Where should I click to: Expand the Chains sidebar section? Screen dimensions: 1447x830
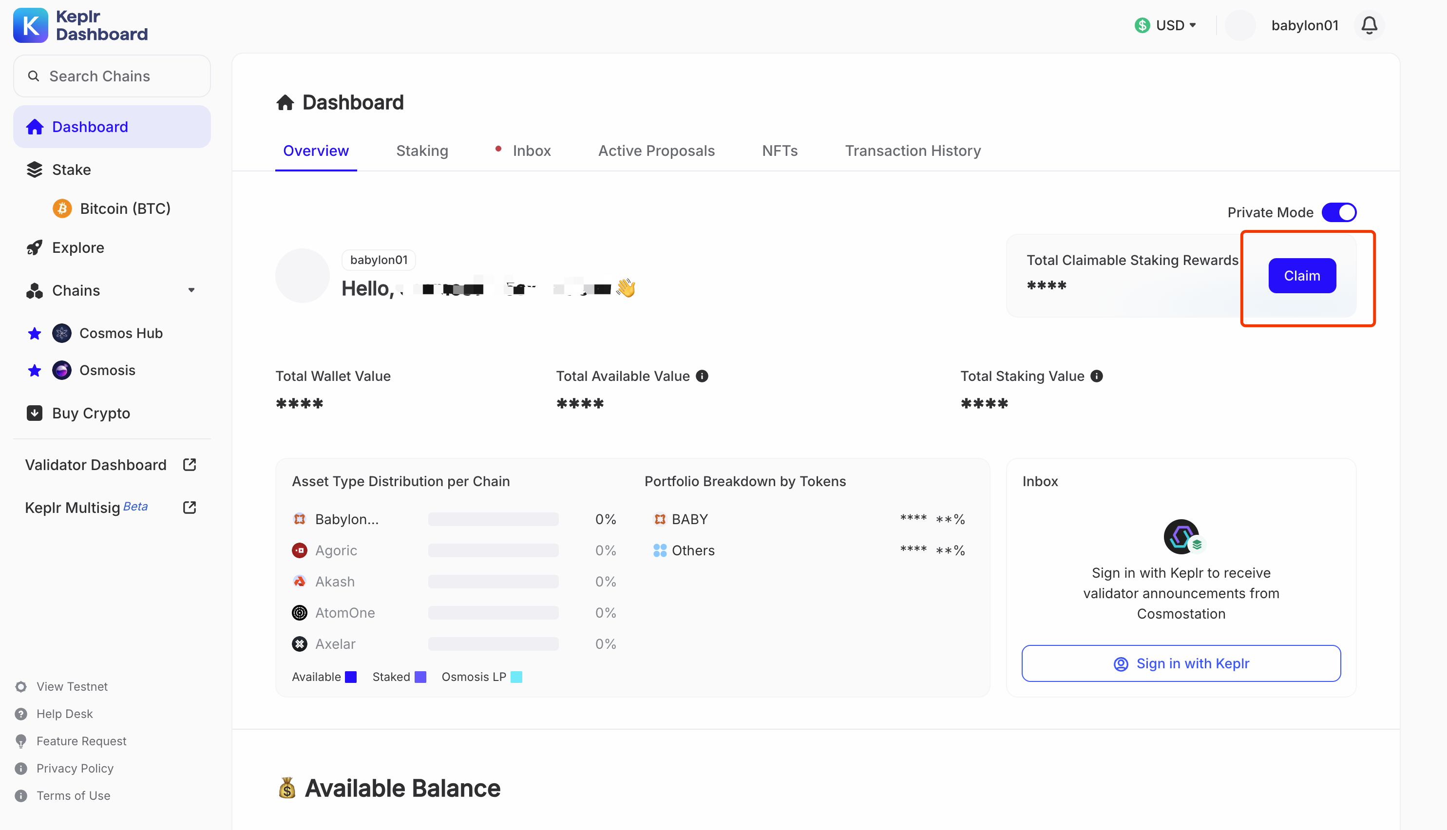191,290
